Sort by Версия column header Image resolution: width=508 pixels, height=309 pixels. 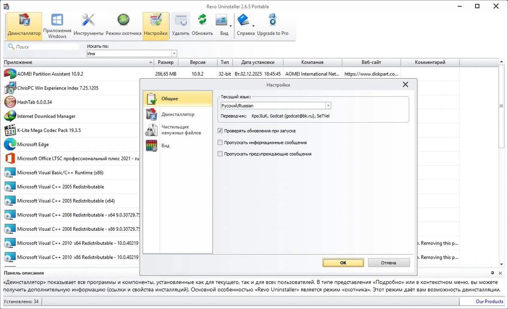(x=198, y=62)
